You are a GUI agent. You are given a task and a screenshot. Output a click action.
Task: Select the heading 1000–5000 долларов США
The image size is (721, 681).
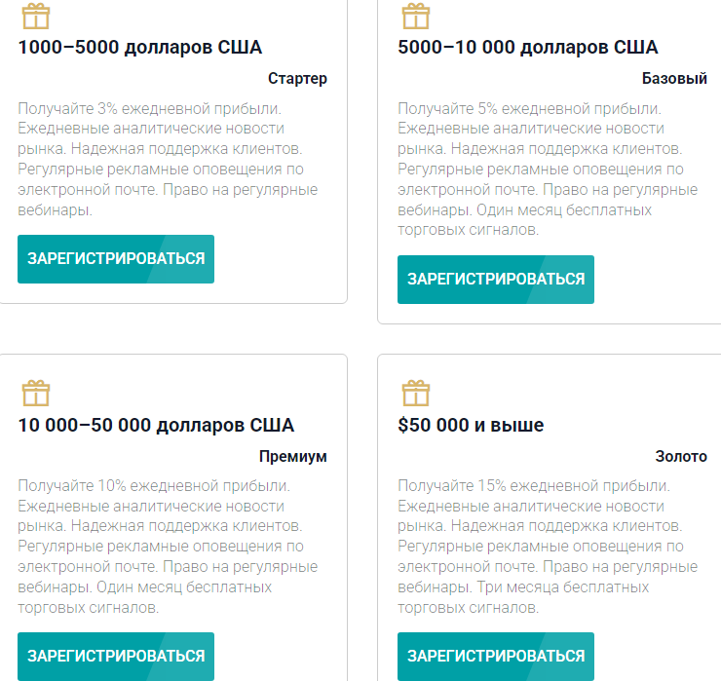pyautogui.click(x=140, y=48)
